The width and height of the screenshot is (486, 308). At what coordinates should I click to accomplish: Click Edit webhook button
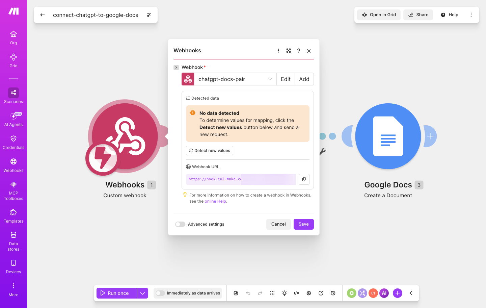click(x=286, y=79)
